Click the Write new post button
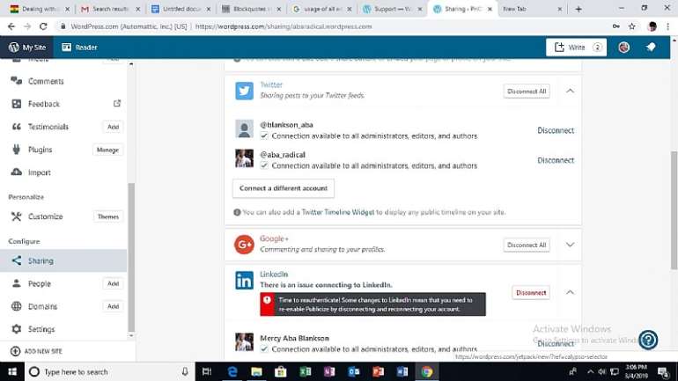Image resolution: width=678 pixels, height=381 pixels. pos(576,48)
